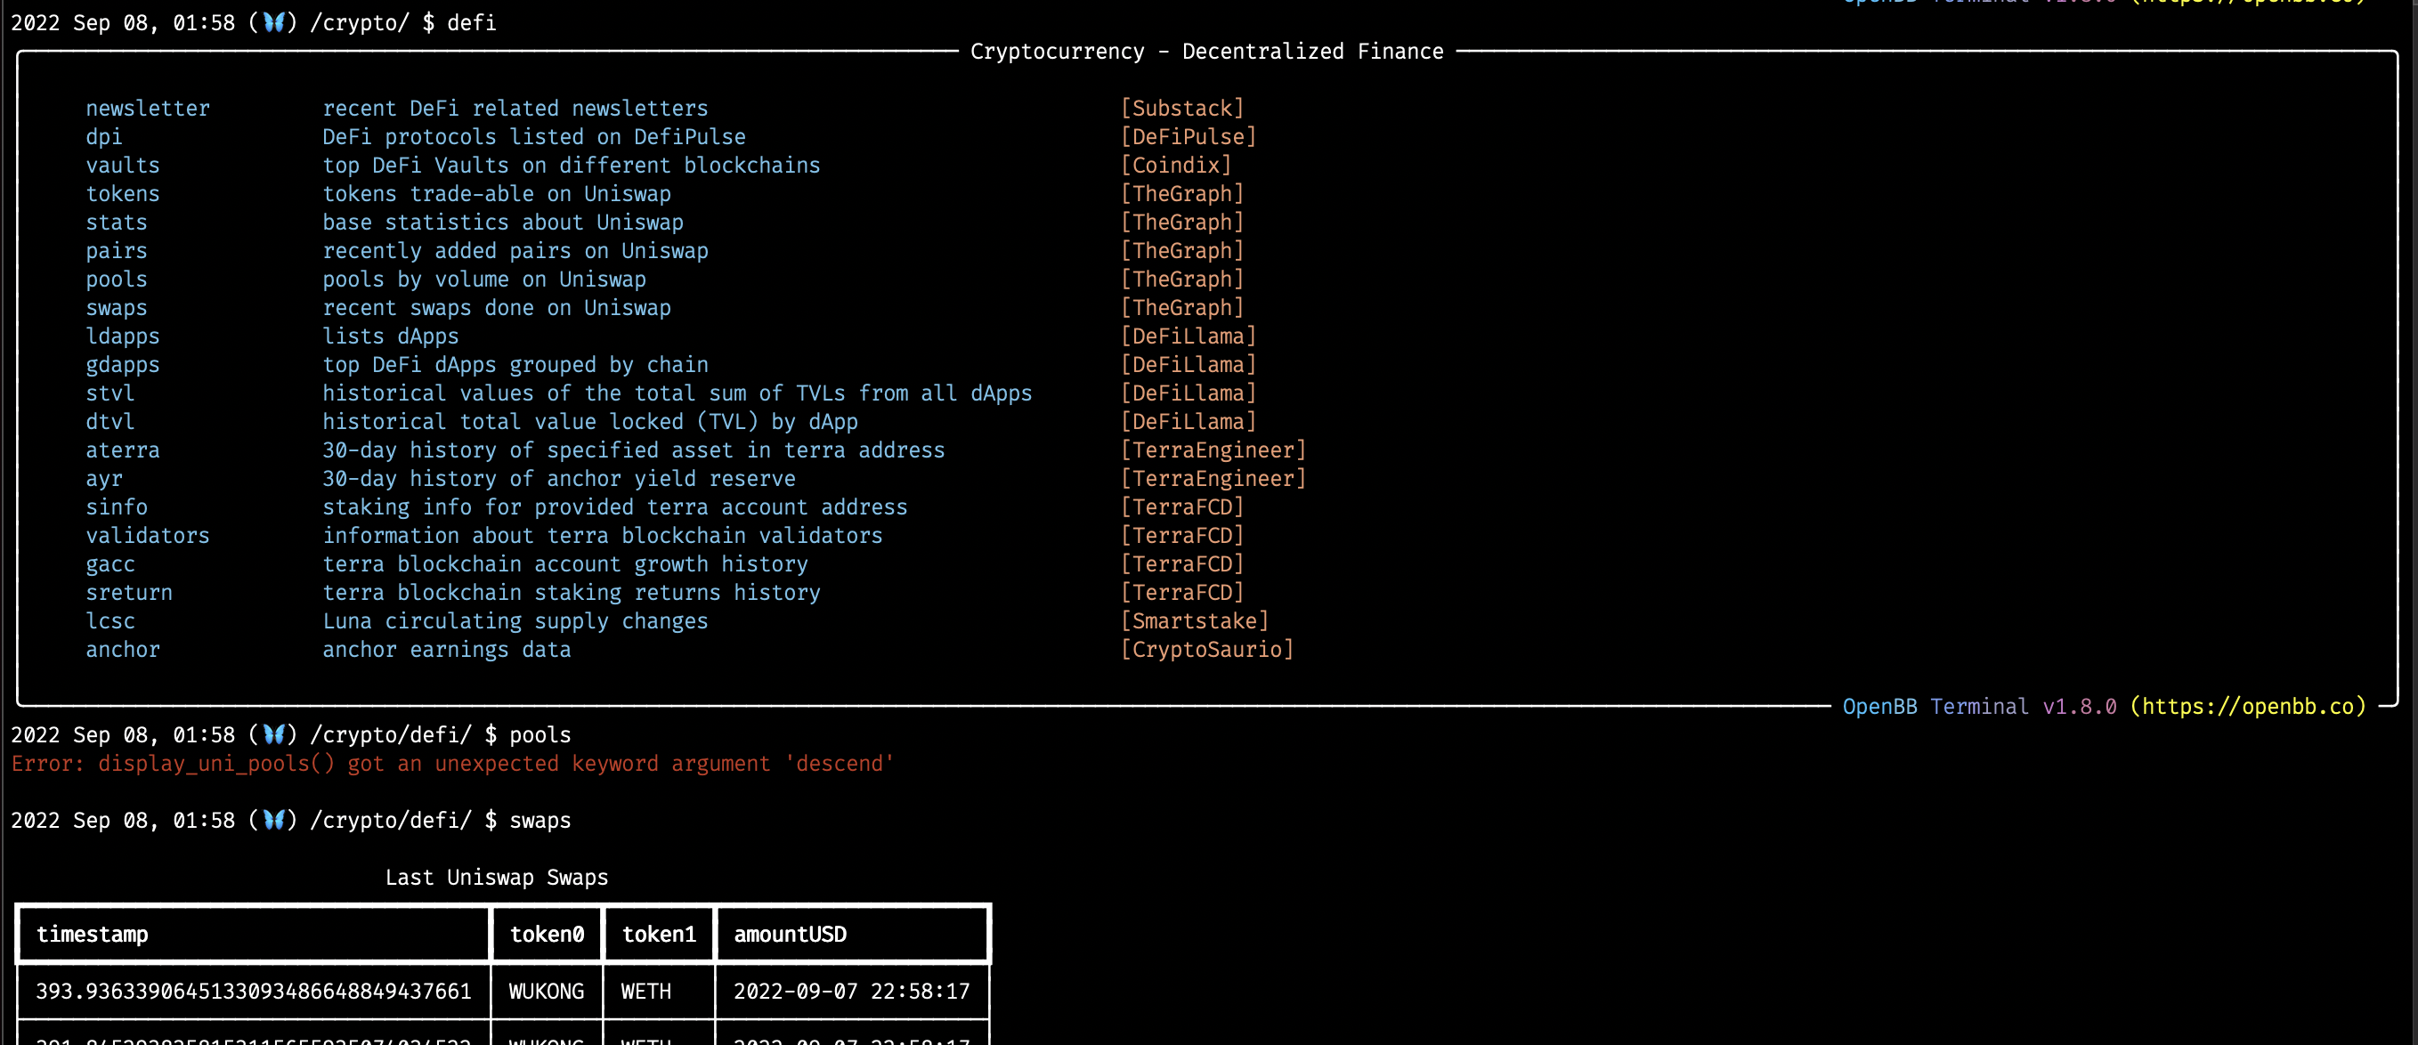Click the butterfly icon in the swaps prompt line

point(273,821)
